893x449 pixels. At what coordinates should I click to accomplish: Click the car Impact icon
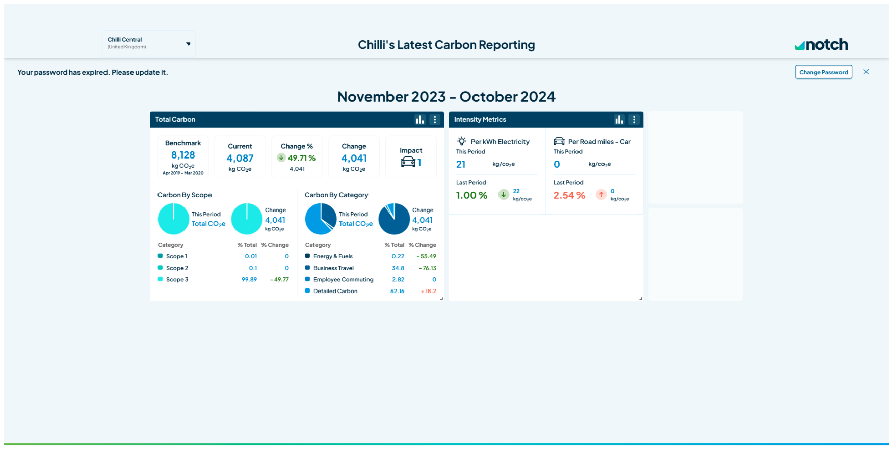408,162
